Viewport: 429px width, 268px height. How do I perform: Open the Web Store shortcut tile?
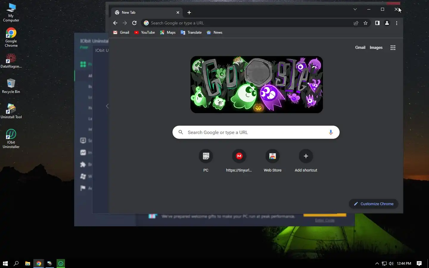tap(273, 161)
